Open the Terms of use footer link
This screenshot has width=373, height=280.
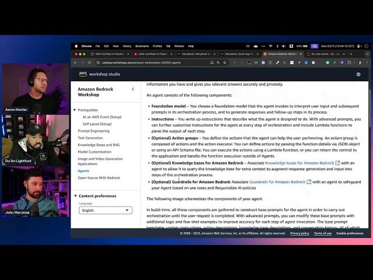(322, 233)
